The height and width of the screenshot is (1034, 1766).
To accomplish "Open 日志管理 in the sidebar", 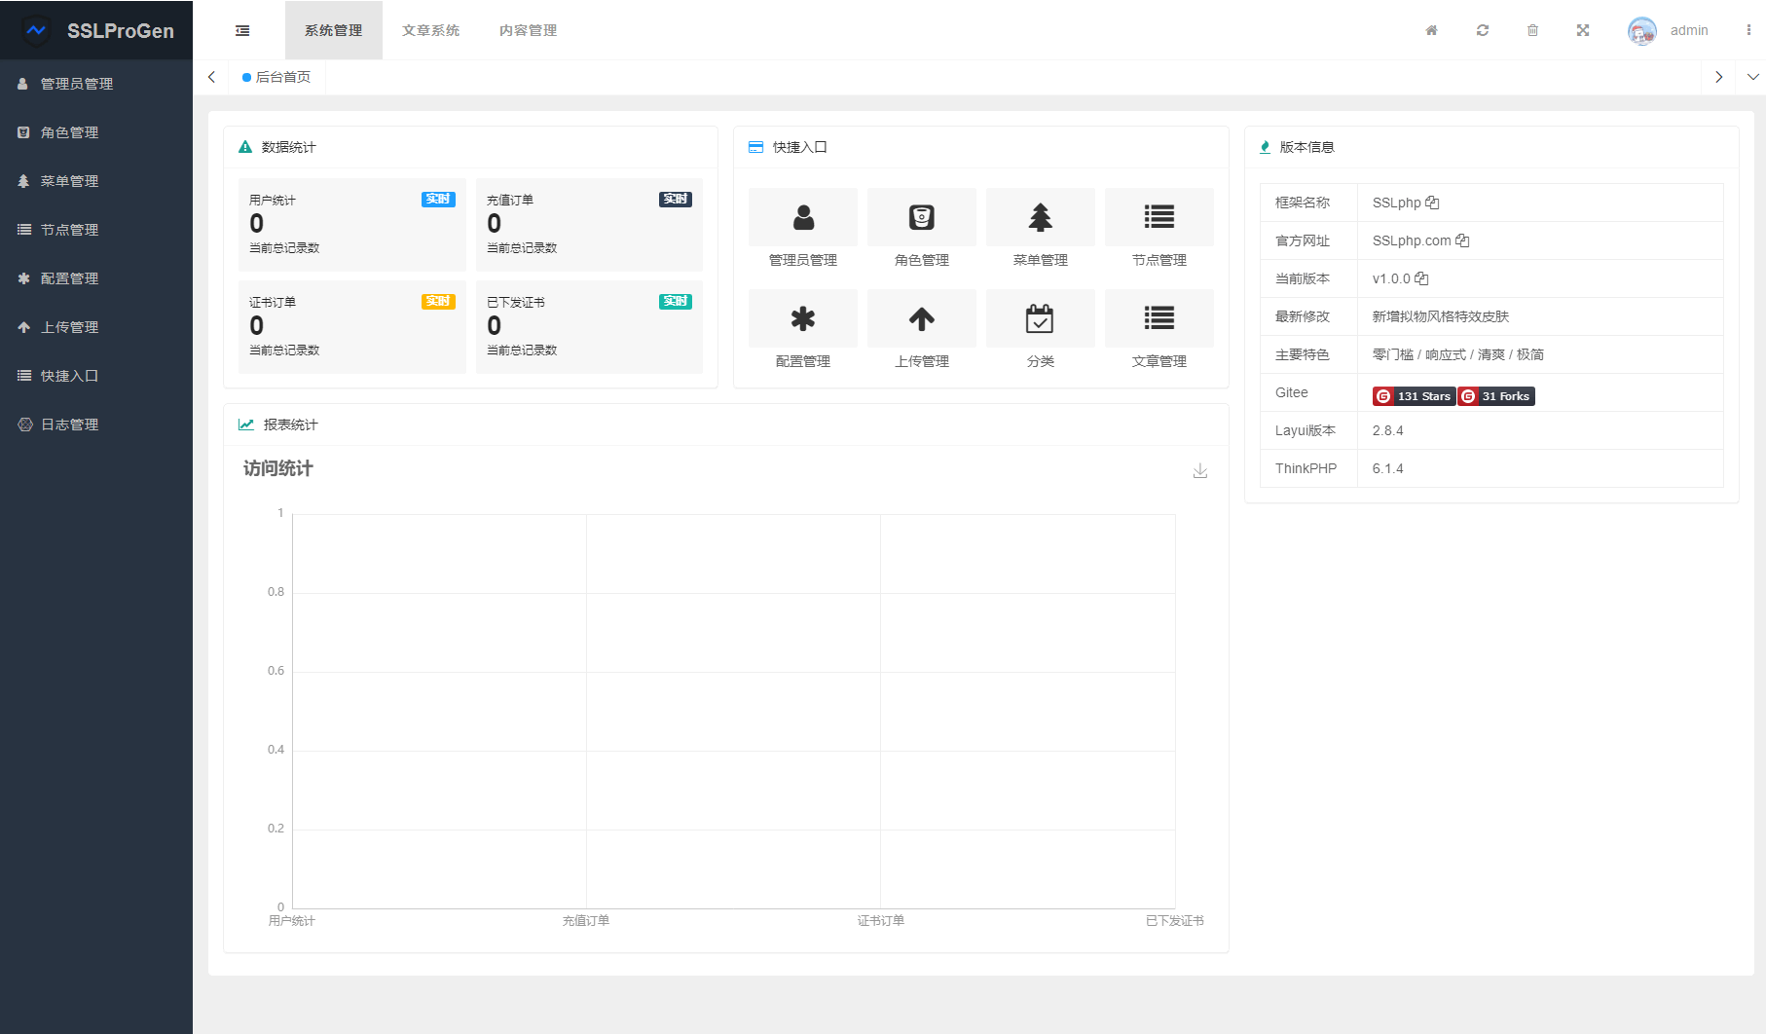I will tap(69, 425).
